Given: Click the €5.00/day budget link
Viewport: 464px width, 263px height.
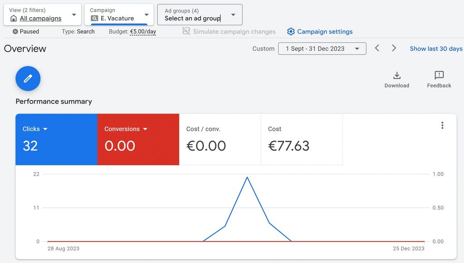Looking at the screenshot, I should click(x=143, y=32).
